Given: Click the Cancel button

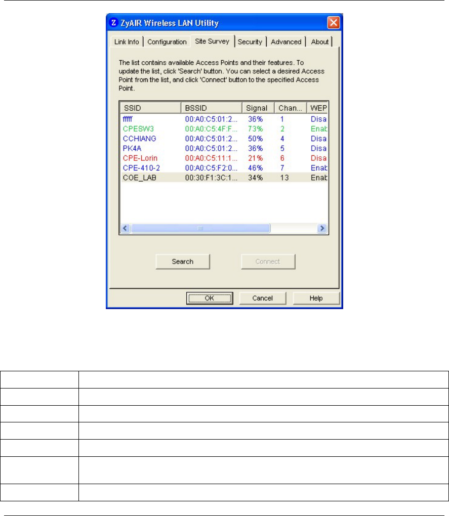Looking at the screenshot, I should click(x=262, y=298).
